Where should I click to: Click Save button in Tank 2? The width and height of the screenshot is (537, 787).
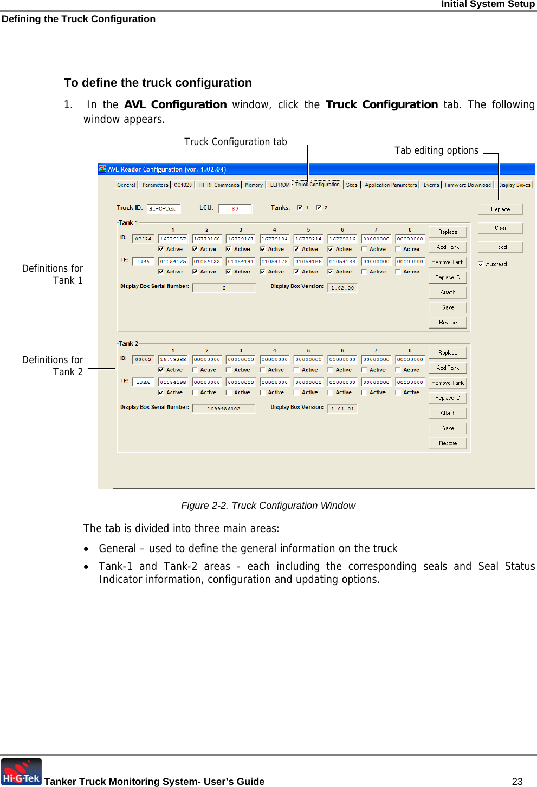[448, 428]
